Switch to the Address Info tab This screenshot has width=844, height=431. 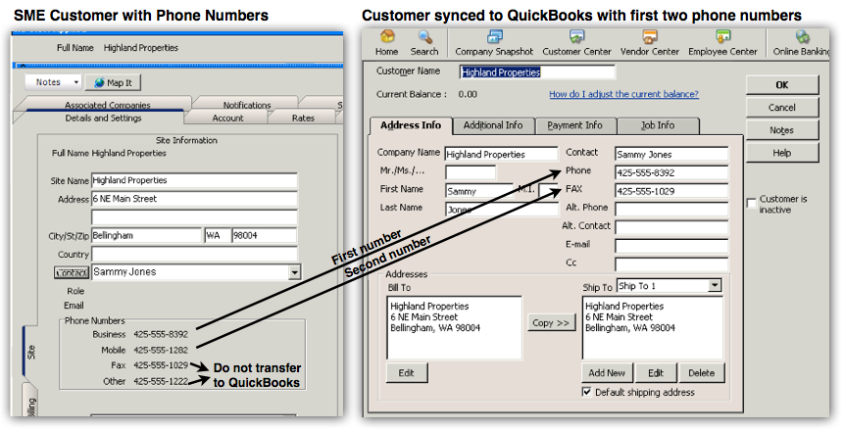click(x=411, y=125)
